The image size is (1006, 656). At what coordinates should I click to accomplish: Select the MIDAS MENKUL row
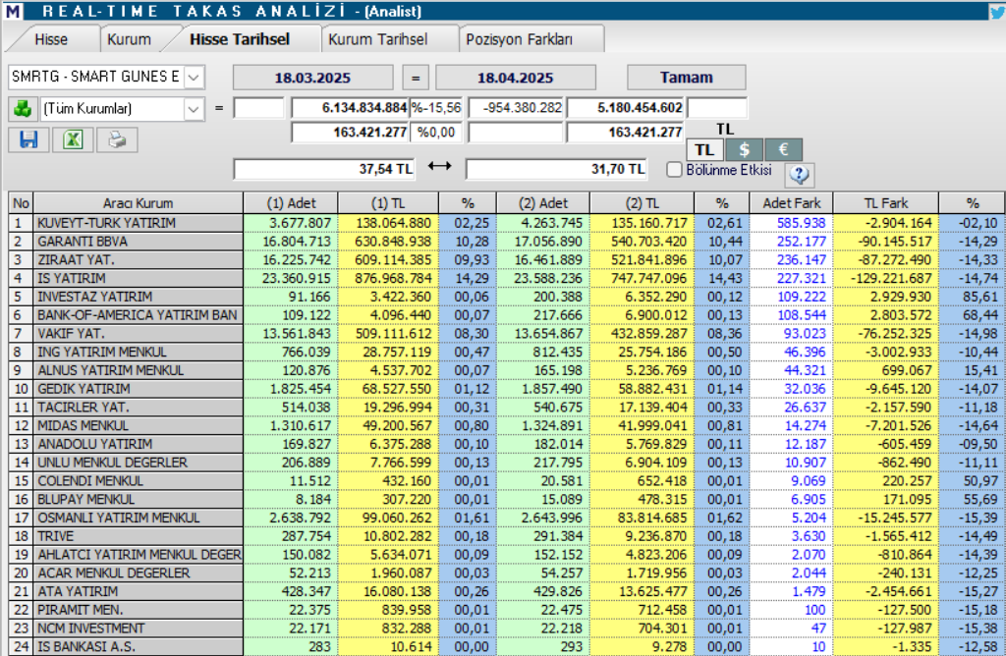[x=507, y=426]
